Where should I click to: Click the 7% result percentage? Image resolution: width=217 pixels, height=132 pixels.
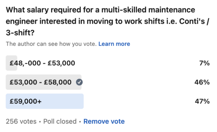click(204, 63)
